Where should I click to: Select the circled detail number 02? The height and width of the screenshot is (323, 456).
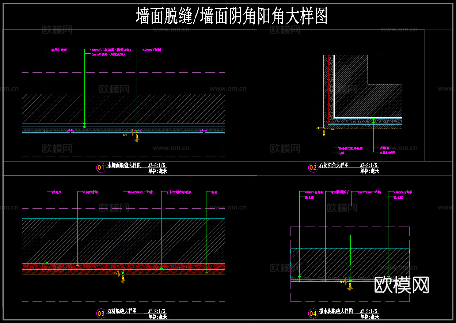pos(313,167)
